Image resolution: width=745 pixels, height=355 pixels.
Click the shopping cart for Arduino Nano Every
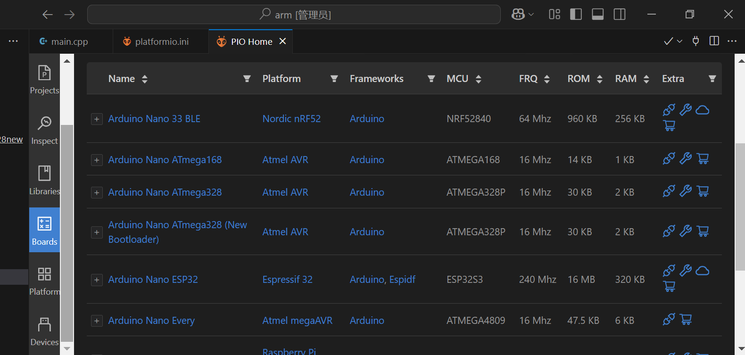click(686, 319)
